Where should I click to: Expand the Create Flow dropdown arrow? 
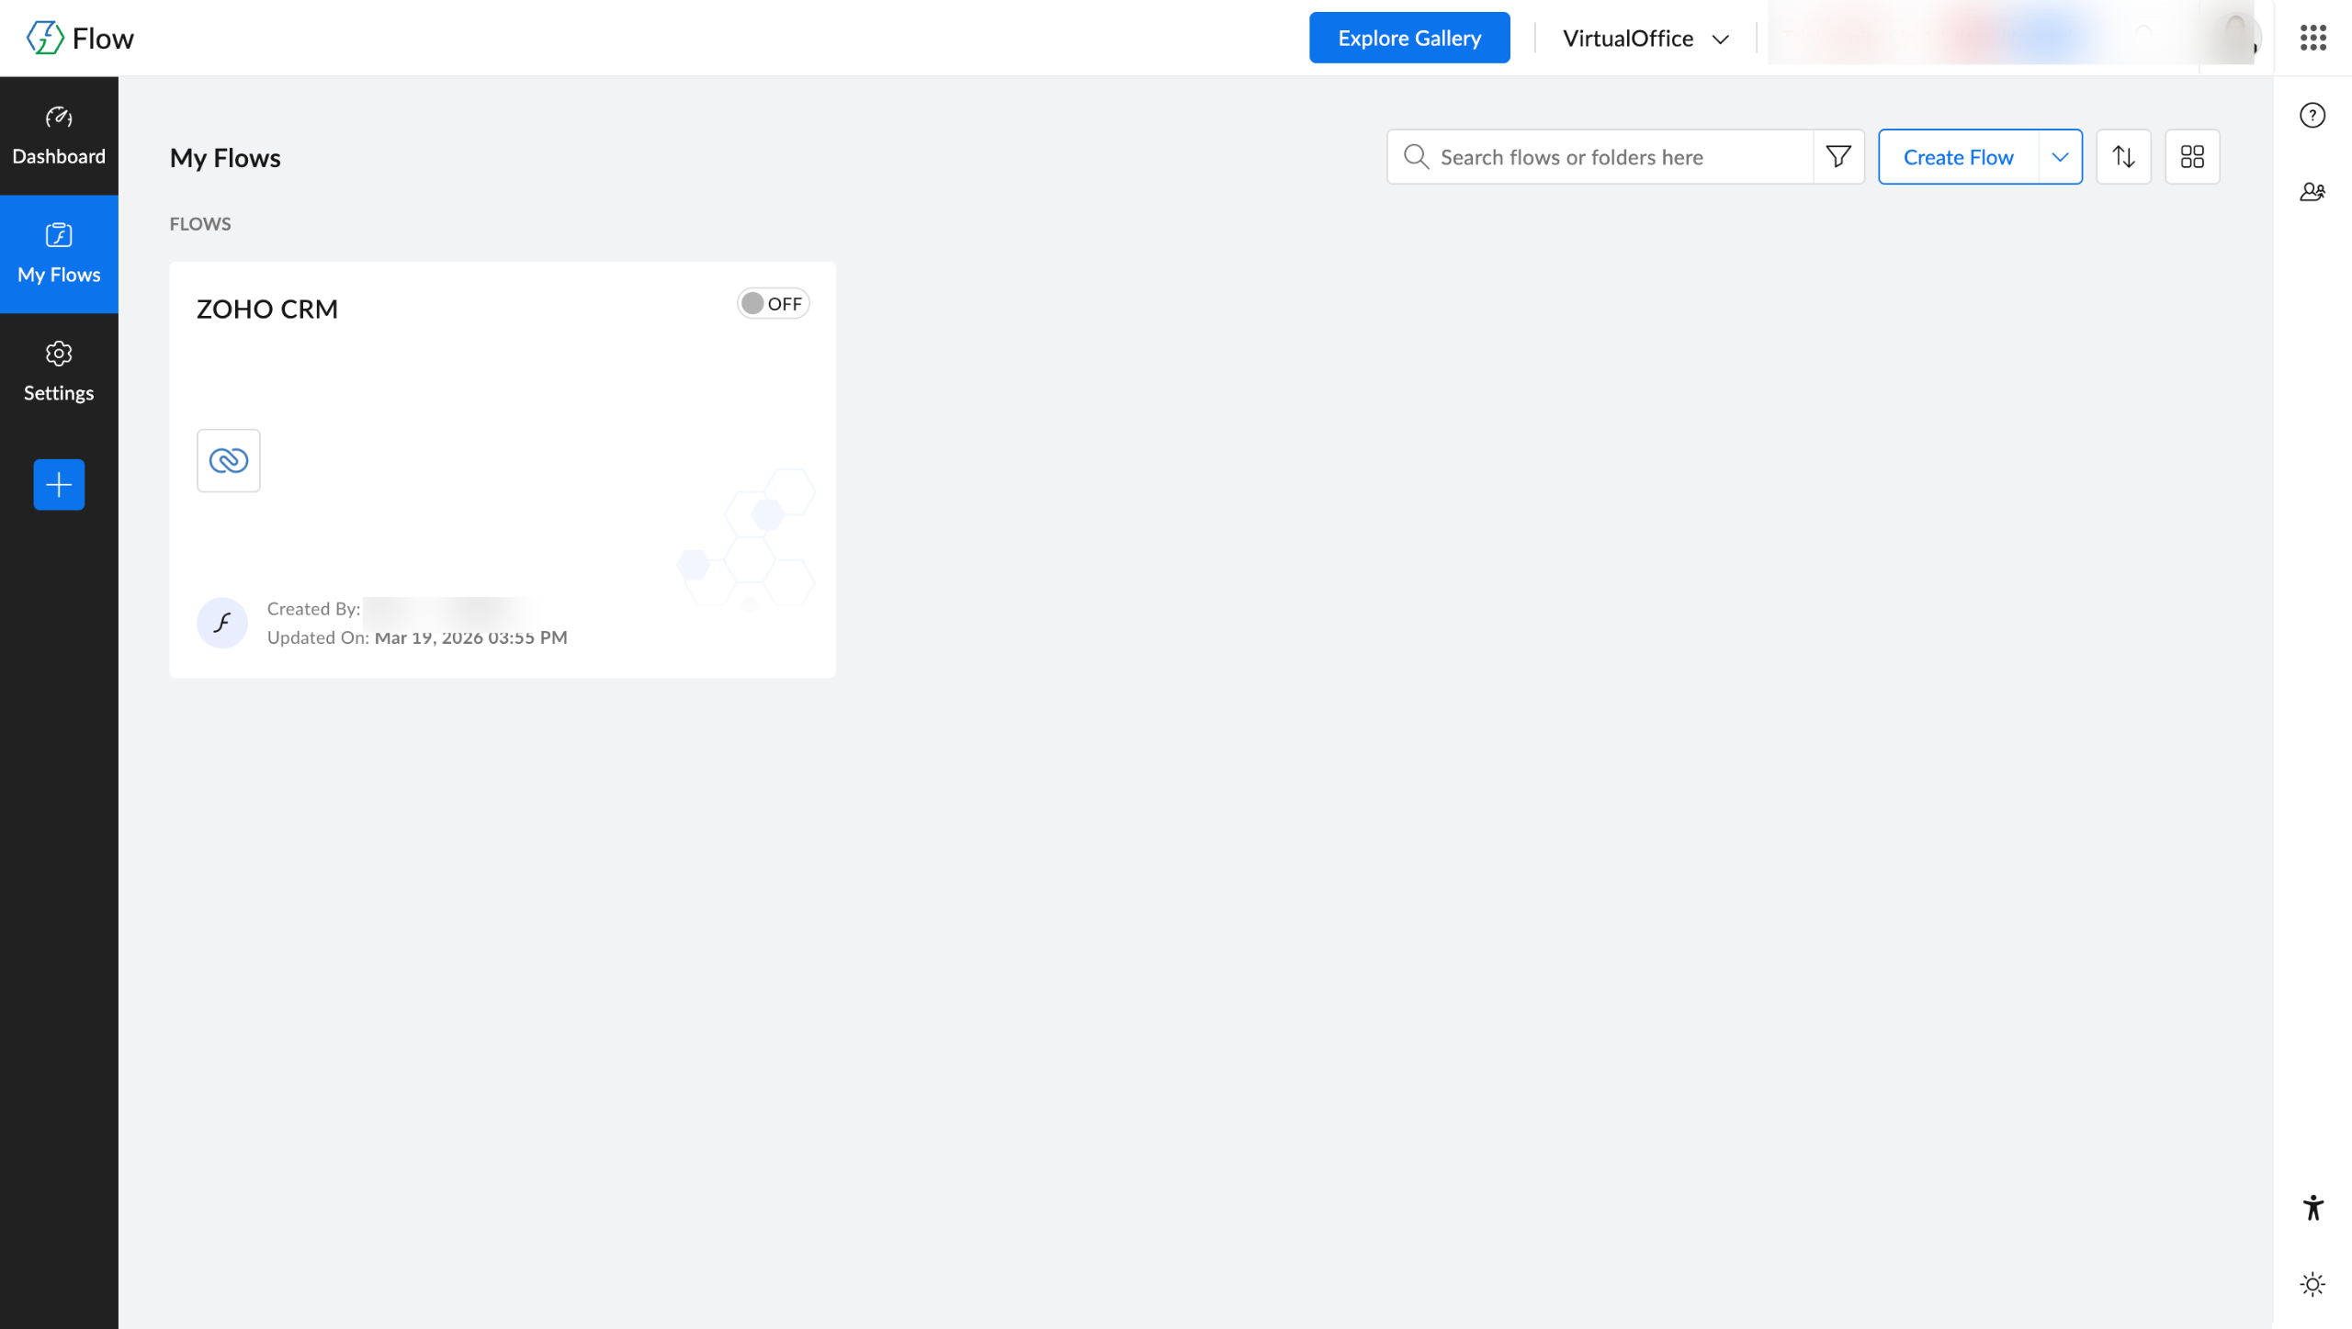[2060, 157]
